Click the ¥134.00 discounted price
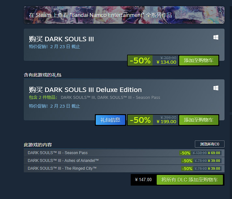 coord(166,62)
